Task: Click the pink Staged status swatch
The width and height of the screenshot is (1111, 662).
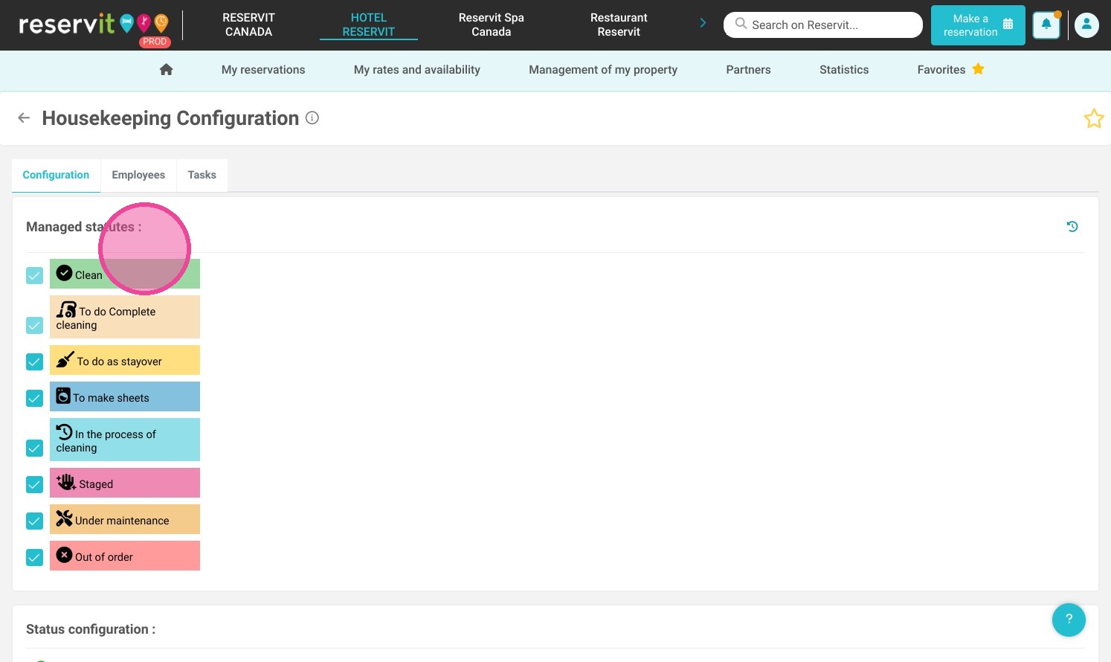Action: pyautogui.click(x=125, y=483)
